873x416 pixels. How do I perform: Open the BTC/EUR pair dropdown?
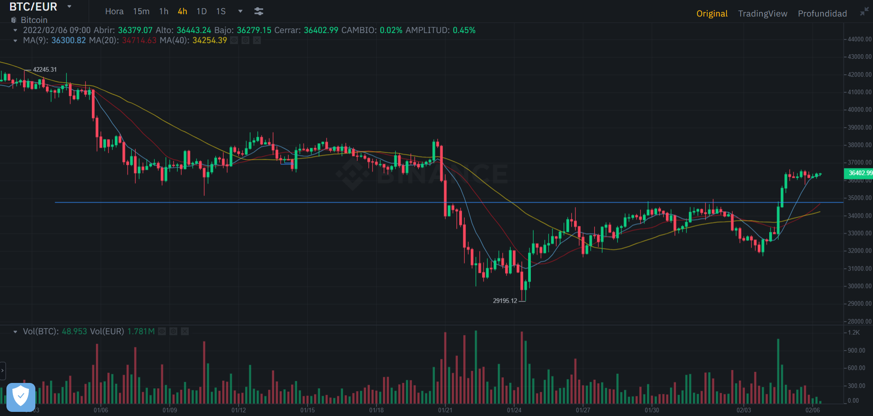pyautogui.click(x=69, y=7)
